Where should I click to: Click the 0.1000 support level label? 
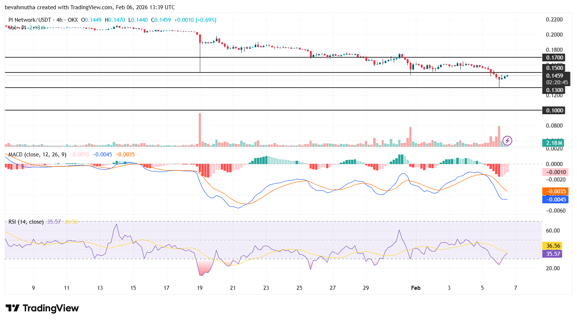(554, 110)
